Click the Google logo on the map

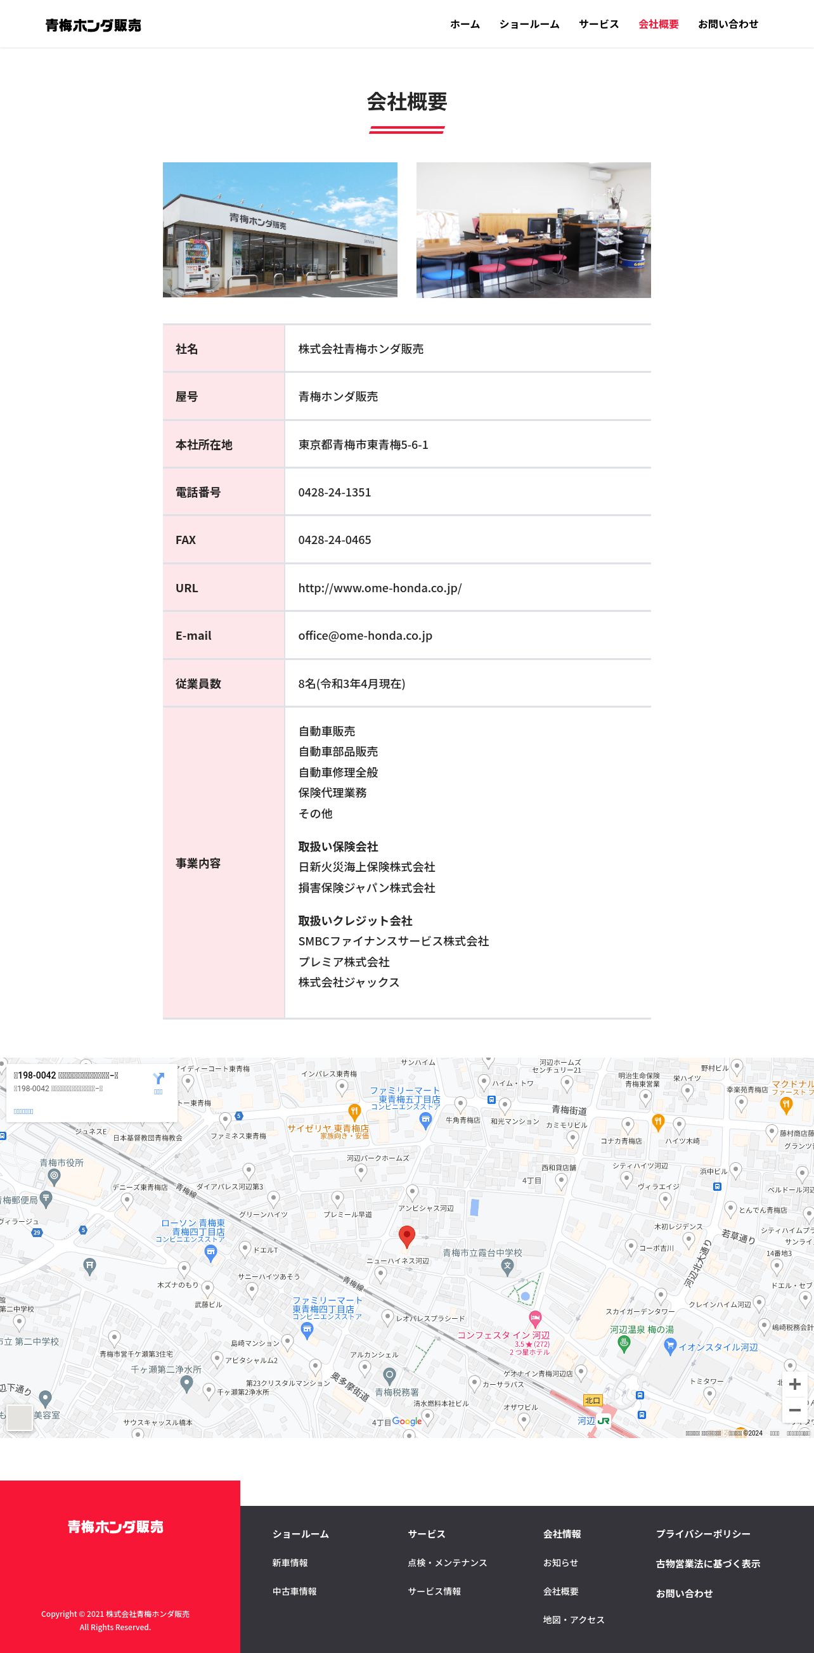[406, 1421]
